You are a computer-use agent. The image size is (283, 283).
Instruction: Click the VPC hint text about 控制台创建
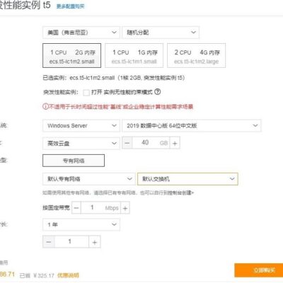point(118,192)
